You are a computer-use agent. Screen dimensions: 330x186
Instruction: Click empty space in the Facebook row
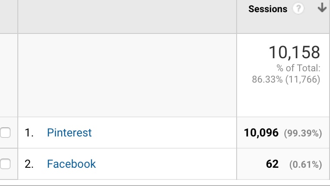tap(166, 164)
